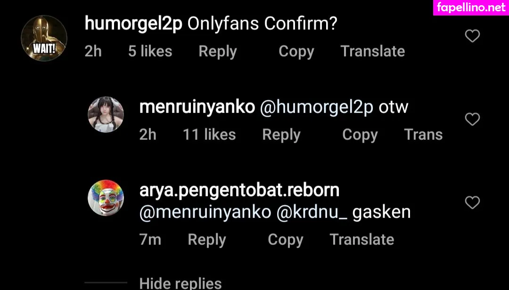Screen dimensions: 509x290
Task: Translate humorgel2p's comment
Action: [373, 51]
